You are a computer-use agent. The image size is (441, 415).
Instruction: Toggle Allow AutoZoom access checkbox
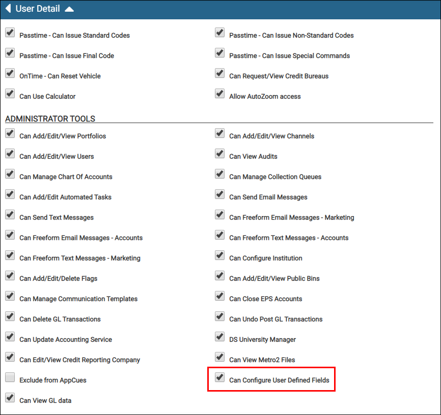coord(220,93)
